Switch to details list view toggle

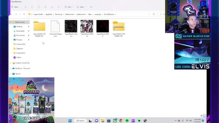click(202, 115)
